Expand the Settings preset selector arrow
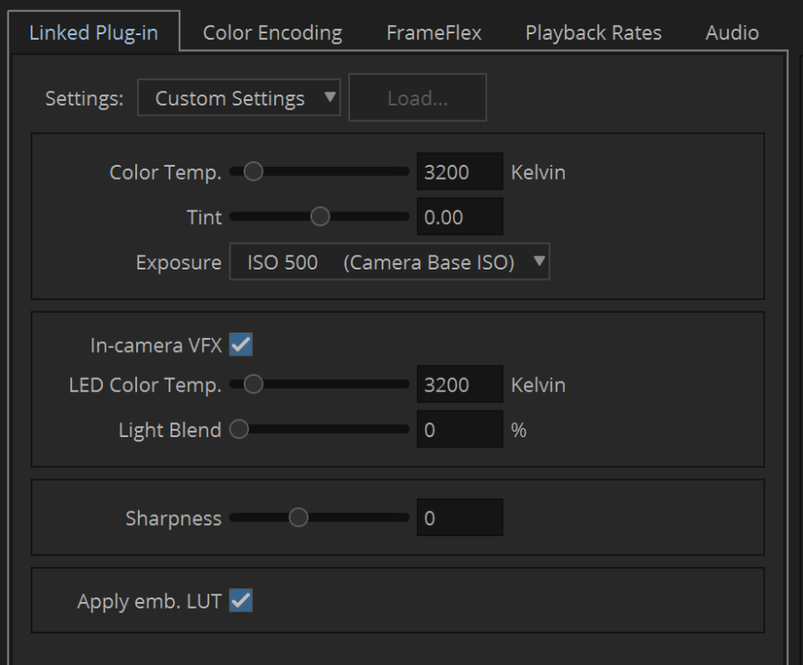This screenshot has width=803, height=665. pyautogui.click(x=329, y=97)
